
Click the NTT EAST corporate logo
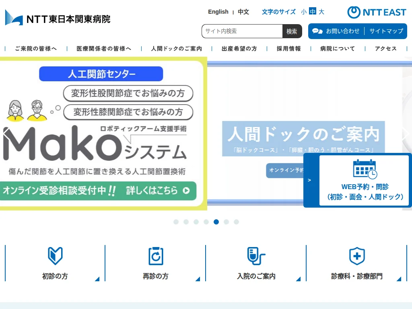[377, 12]
